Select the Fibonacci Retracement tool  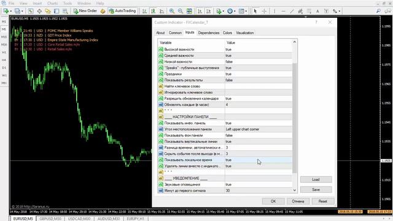click(309, 11)
